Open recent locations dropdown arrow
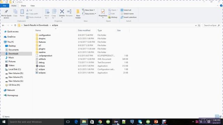 [11, 25]
